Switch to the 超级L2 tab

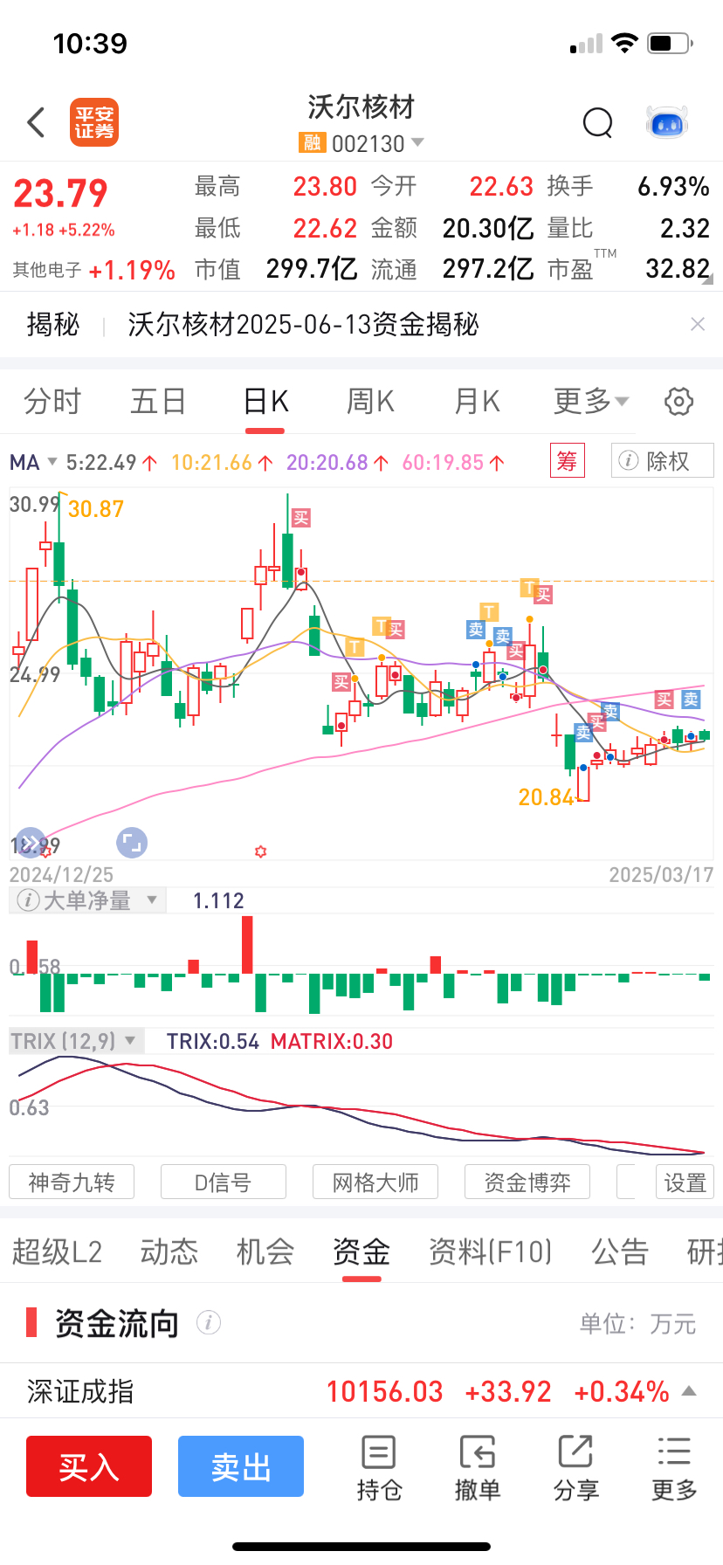coord(57,1252)
